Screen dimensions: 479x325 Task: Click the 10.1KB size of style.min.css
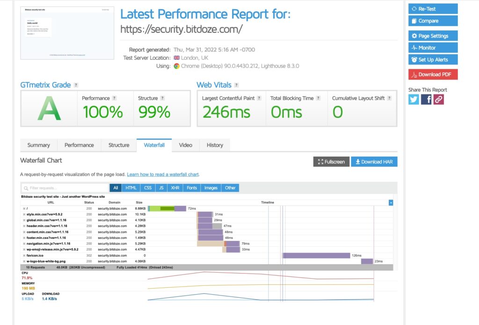pos(140,215)
